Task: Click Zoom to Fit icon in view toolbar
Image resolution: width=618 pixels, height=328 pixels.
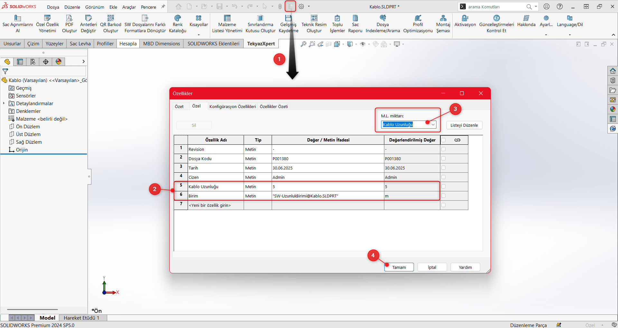Action: click(x=303, y=44)
